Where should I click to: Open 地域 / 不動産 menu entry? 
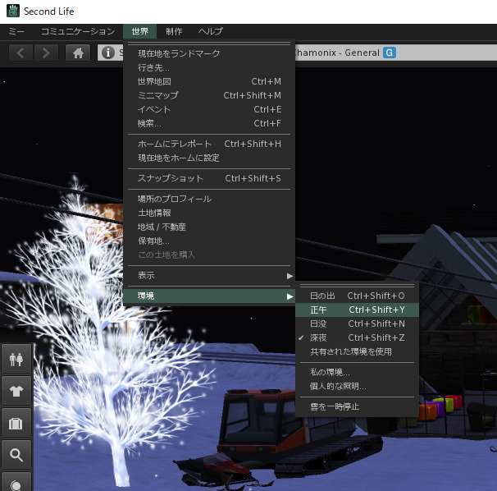pyautogui.click(x=209, y=227)
